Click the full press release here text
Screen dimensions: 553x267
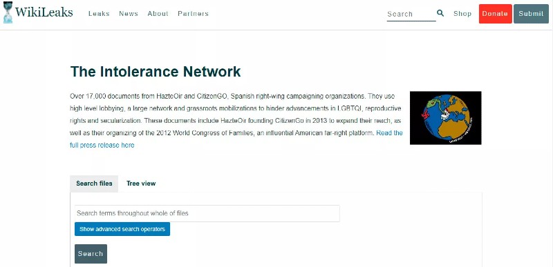[x=102, y=145]
